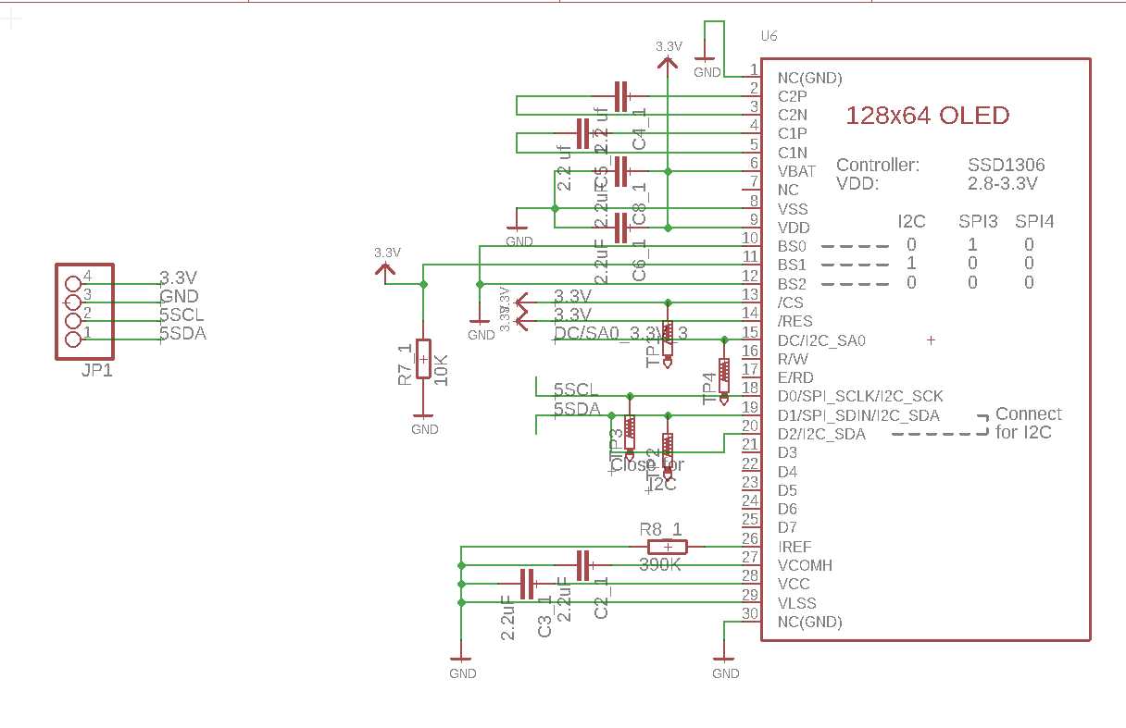Click the VLSS pin label
Screen dimensions: 1126x728
[797, 603]
